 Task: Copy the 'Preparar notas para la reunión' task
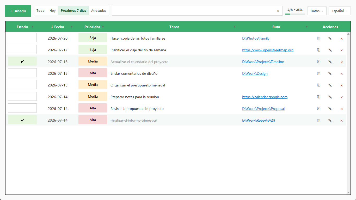318,97
